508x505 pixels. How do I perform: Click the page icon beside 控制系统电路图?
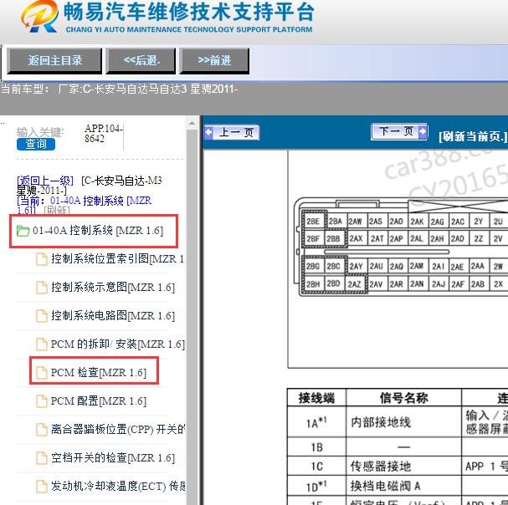coord(42,316)
